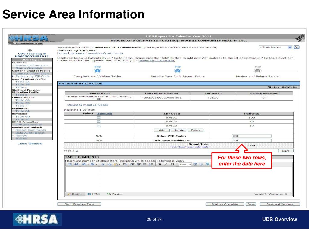Open Status Overview in the sidebar
Viewport: 309px width, 231px height.
[x=29, y=68]
